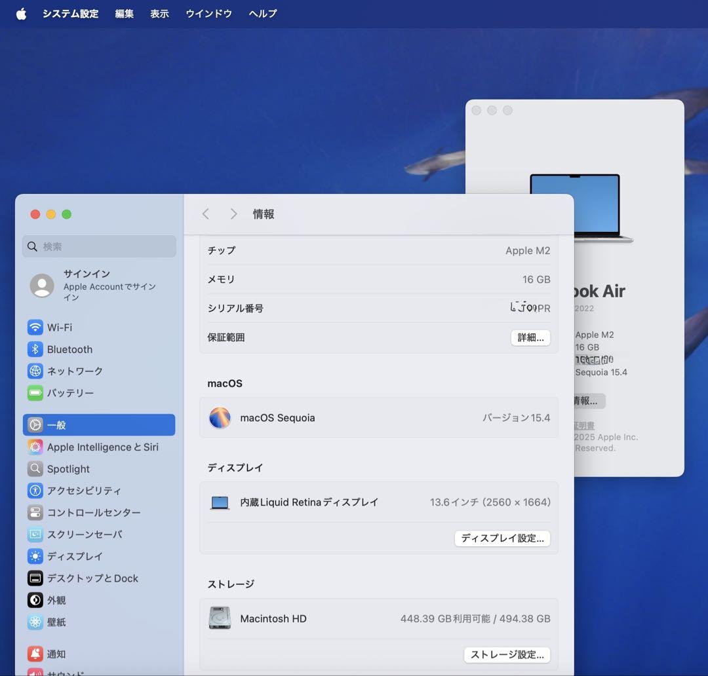Go back with the left chevron
The image size is (708, 676).
(206, 214)
